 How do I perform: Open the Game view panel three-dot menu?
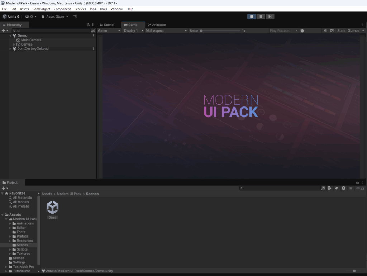(362, 25)
